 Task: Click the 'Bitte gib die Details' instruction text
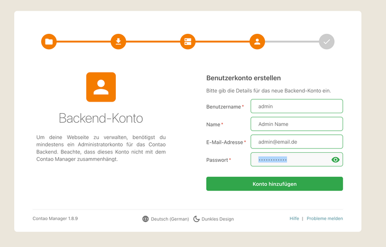pyautogui.click(x=269, y=90)
